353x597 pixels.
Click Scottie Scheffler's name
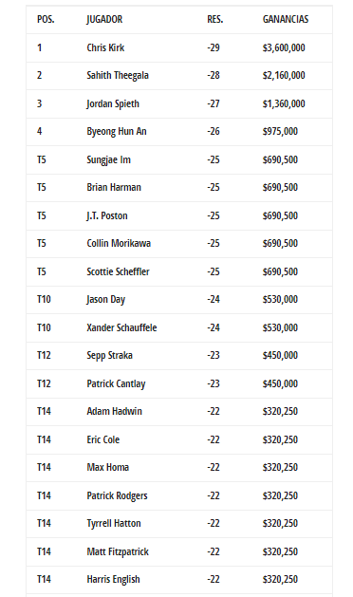point(118,271)
